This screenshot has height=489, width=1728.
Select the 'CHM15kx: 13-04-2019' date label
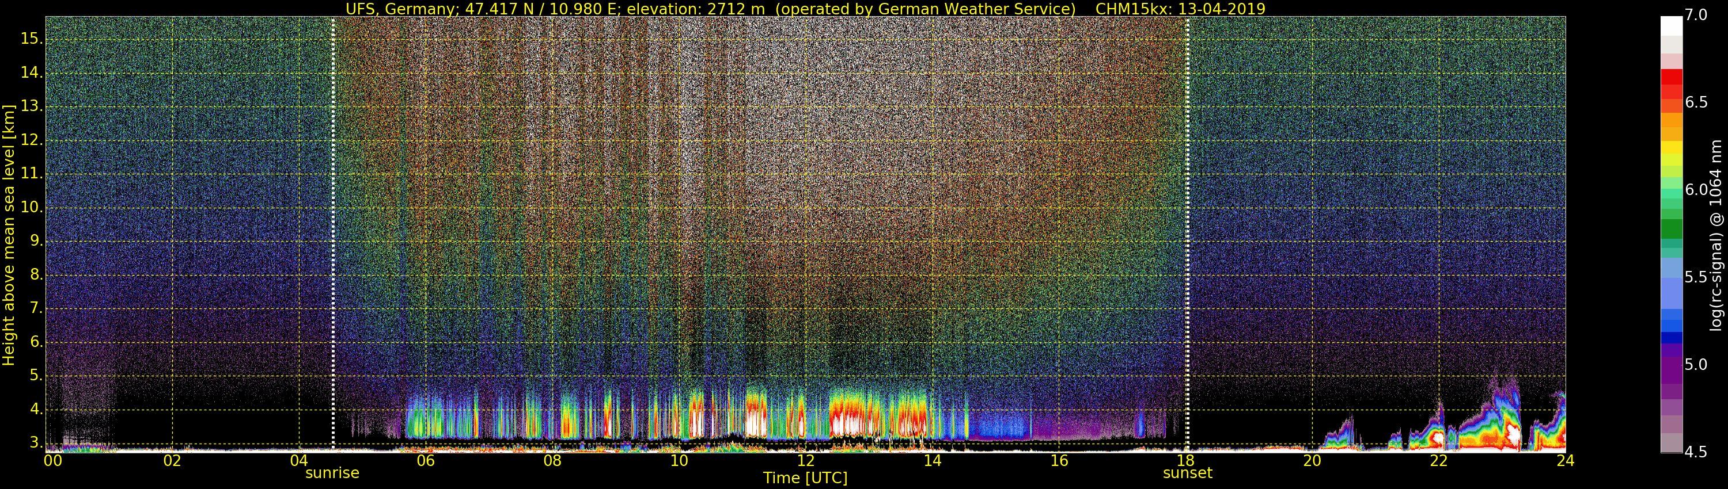click(1180, 9)
